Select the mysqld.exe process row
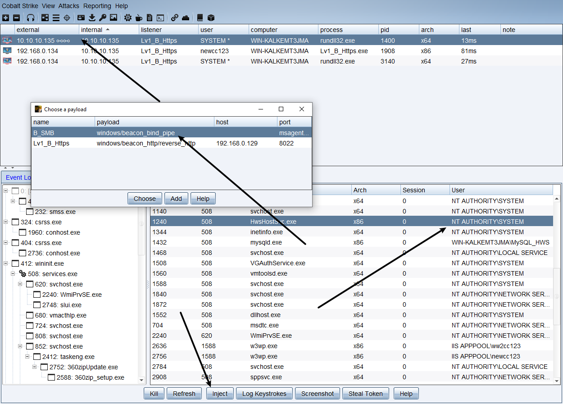This screenshot has width=563, height=404. coord(352,242)
